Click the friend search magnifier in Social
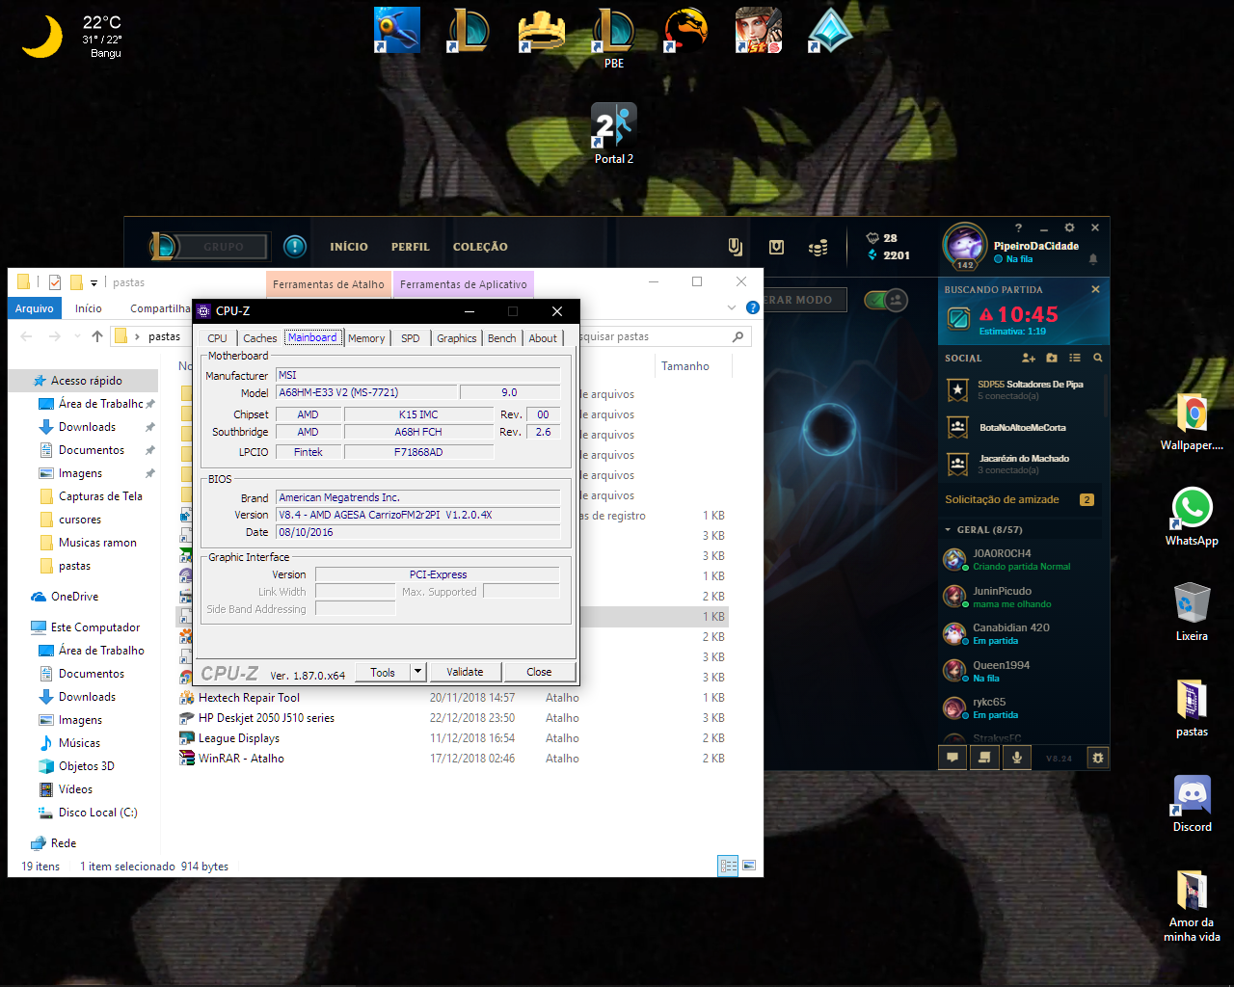This screenshot has width=1234, height=987. [1098, 358]
